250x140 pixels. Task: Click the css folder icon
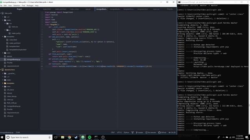pos(7,23)
